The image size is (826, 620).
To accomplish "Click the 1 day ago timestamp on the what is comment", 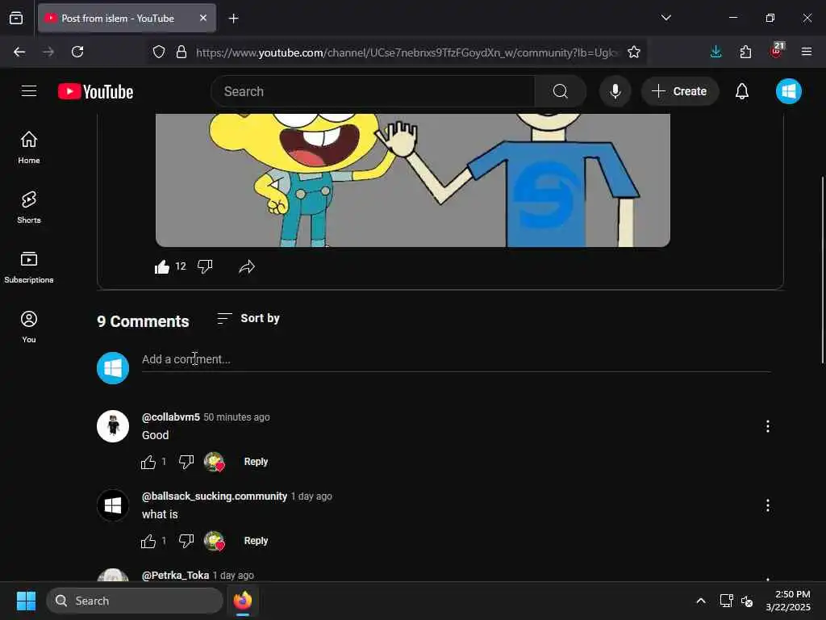I will 311,496.
